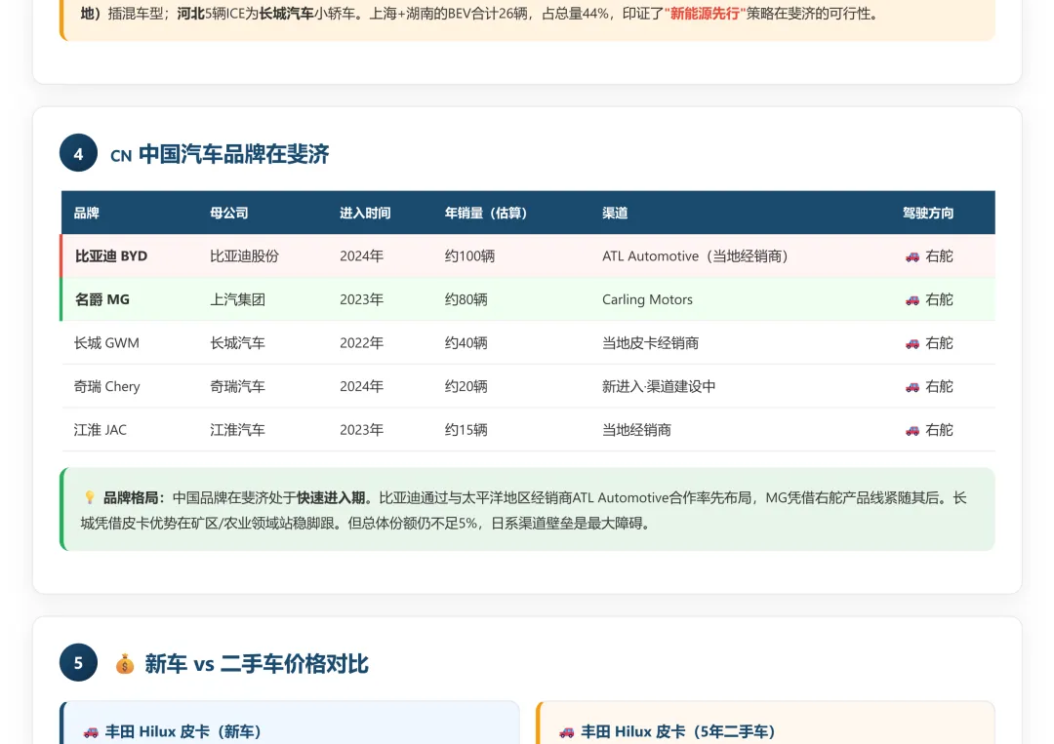The height and width of the screenshot is (744, 1054).
Task: Click the car icon in the 江淮 JAC row
Action: [912, 430]
